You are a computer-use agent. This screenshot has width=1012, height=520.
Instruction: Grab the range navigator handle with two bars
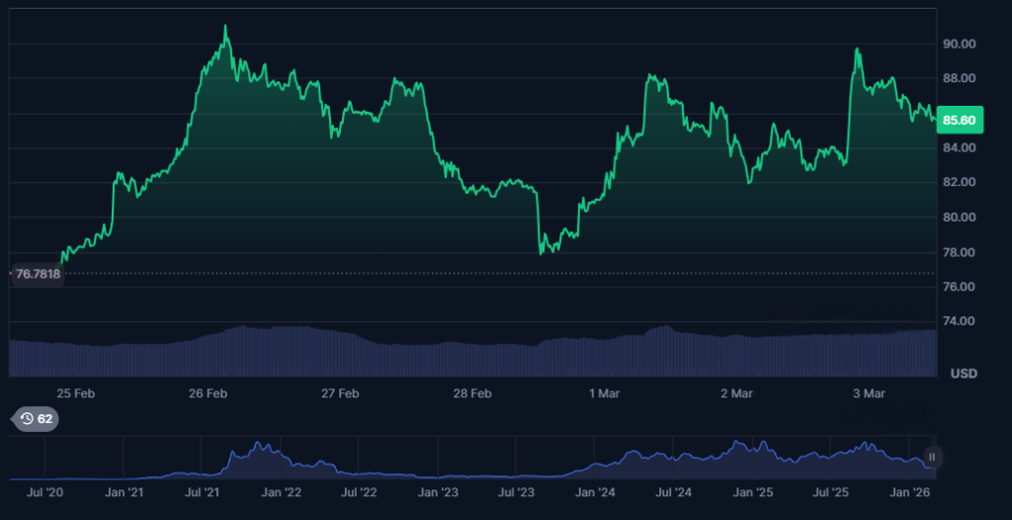[x=932, y=457]
